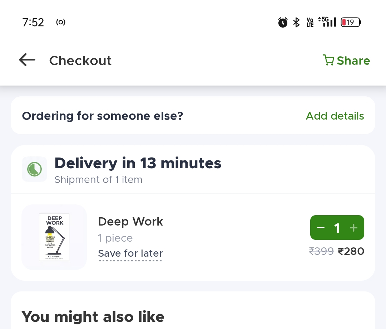Tap the Deep Work product title
The width and height of the screenshot is (386, 329).
pyautogui.click(x=130, y=222)
